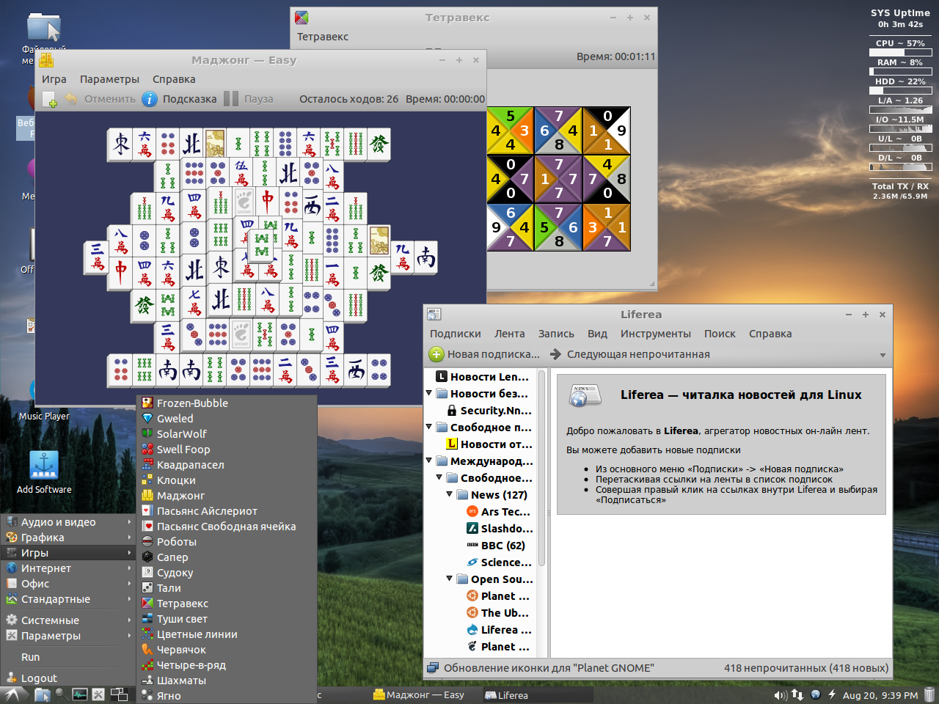The height and width of the screenshot is (704, 939).
Task: Open the Лента menu in Liferea
Action: pos(509,334)
